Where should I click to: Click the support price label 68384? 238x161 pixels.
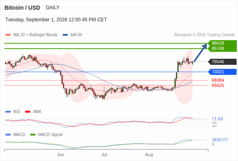pos(218,80)
